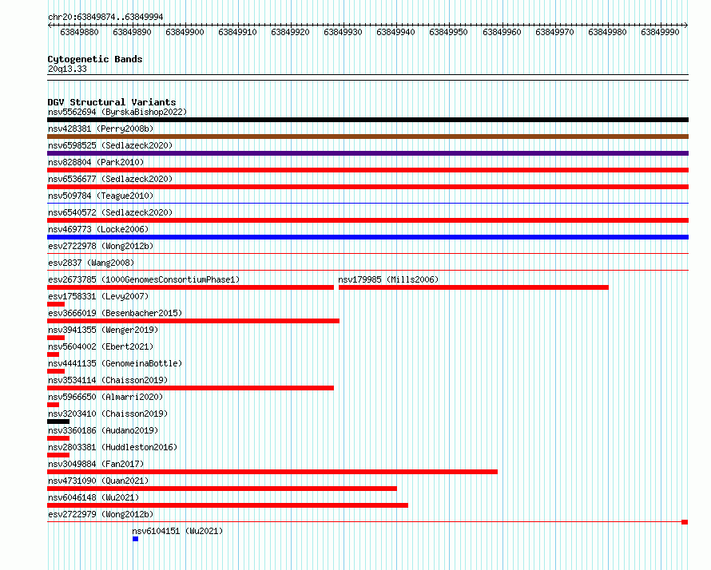Open the nsv428381 (Perry2008b) label
The width and height of the screenshot is (711, 570).
[x=101, y=129]
